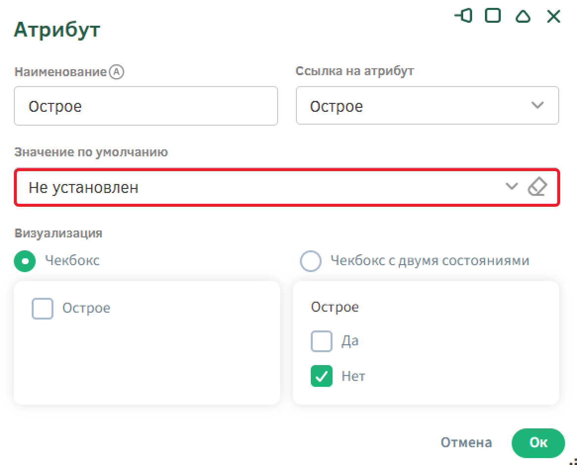The width and height of the screenshot is (577, 465).
Task: Select the Чекбокс visualization radio button
Action: [25, 261]
